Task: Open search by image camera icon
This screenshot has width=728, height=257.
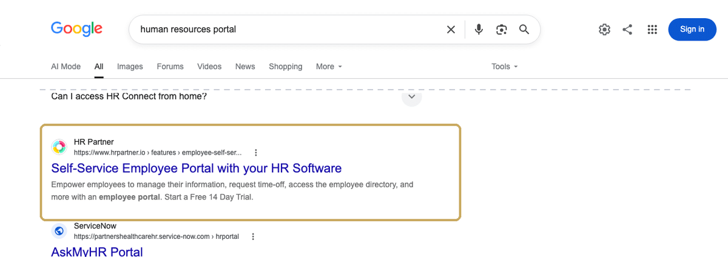Action: pyautogui.click(x=501, y=29)
